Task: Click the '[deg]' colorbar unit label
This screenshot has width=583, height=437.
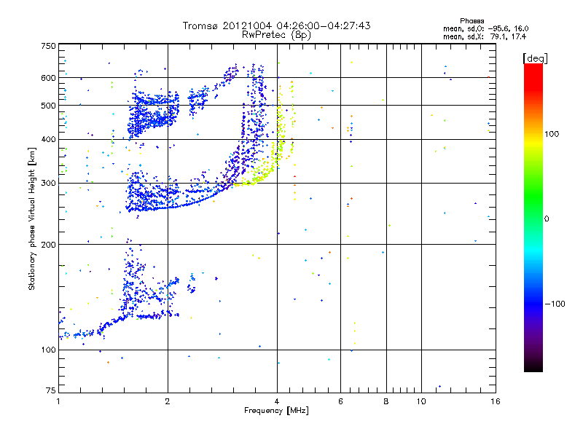Action: point(535,58)
